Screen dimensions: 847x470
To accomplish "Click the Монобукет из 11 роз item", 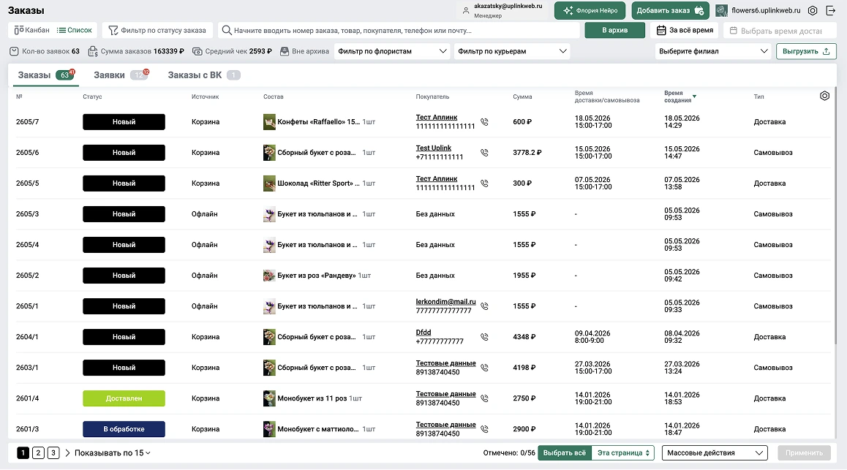I will click(312, 398).
